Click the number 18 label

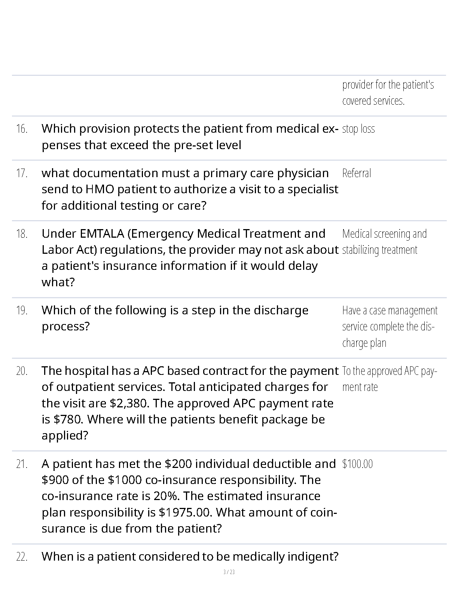coord(22,234)
